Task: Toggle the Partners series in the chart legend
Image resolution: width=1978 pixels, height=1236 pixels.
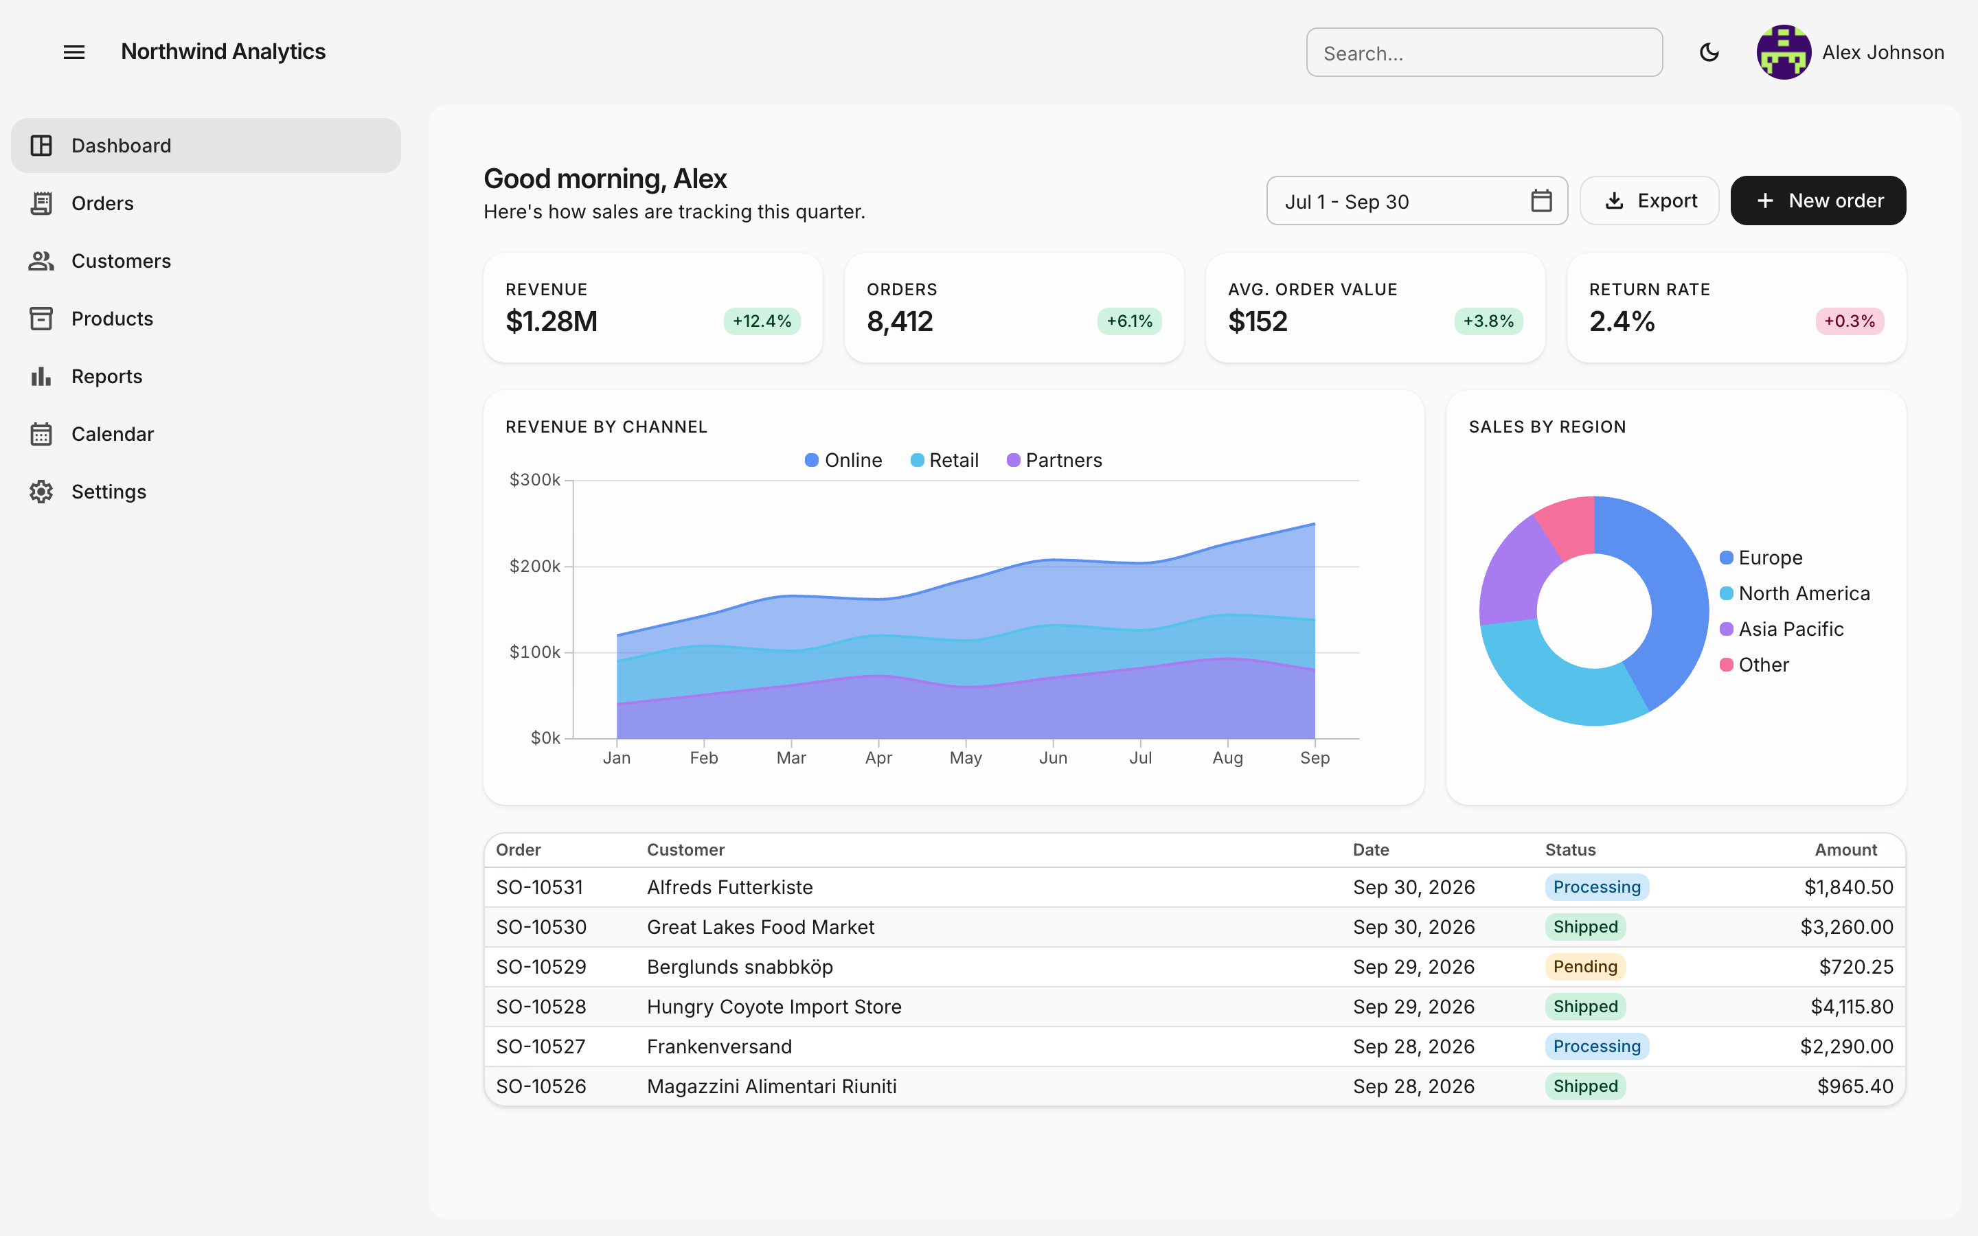Action: (1054, 460)
